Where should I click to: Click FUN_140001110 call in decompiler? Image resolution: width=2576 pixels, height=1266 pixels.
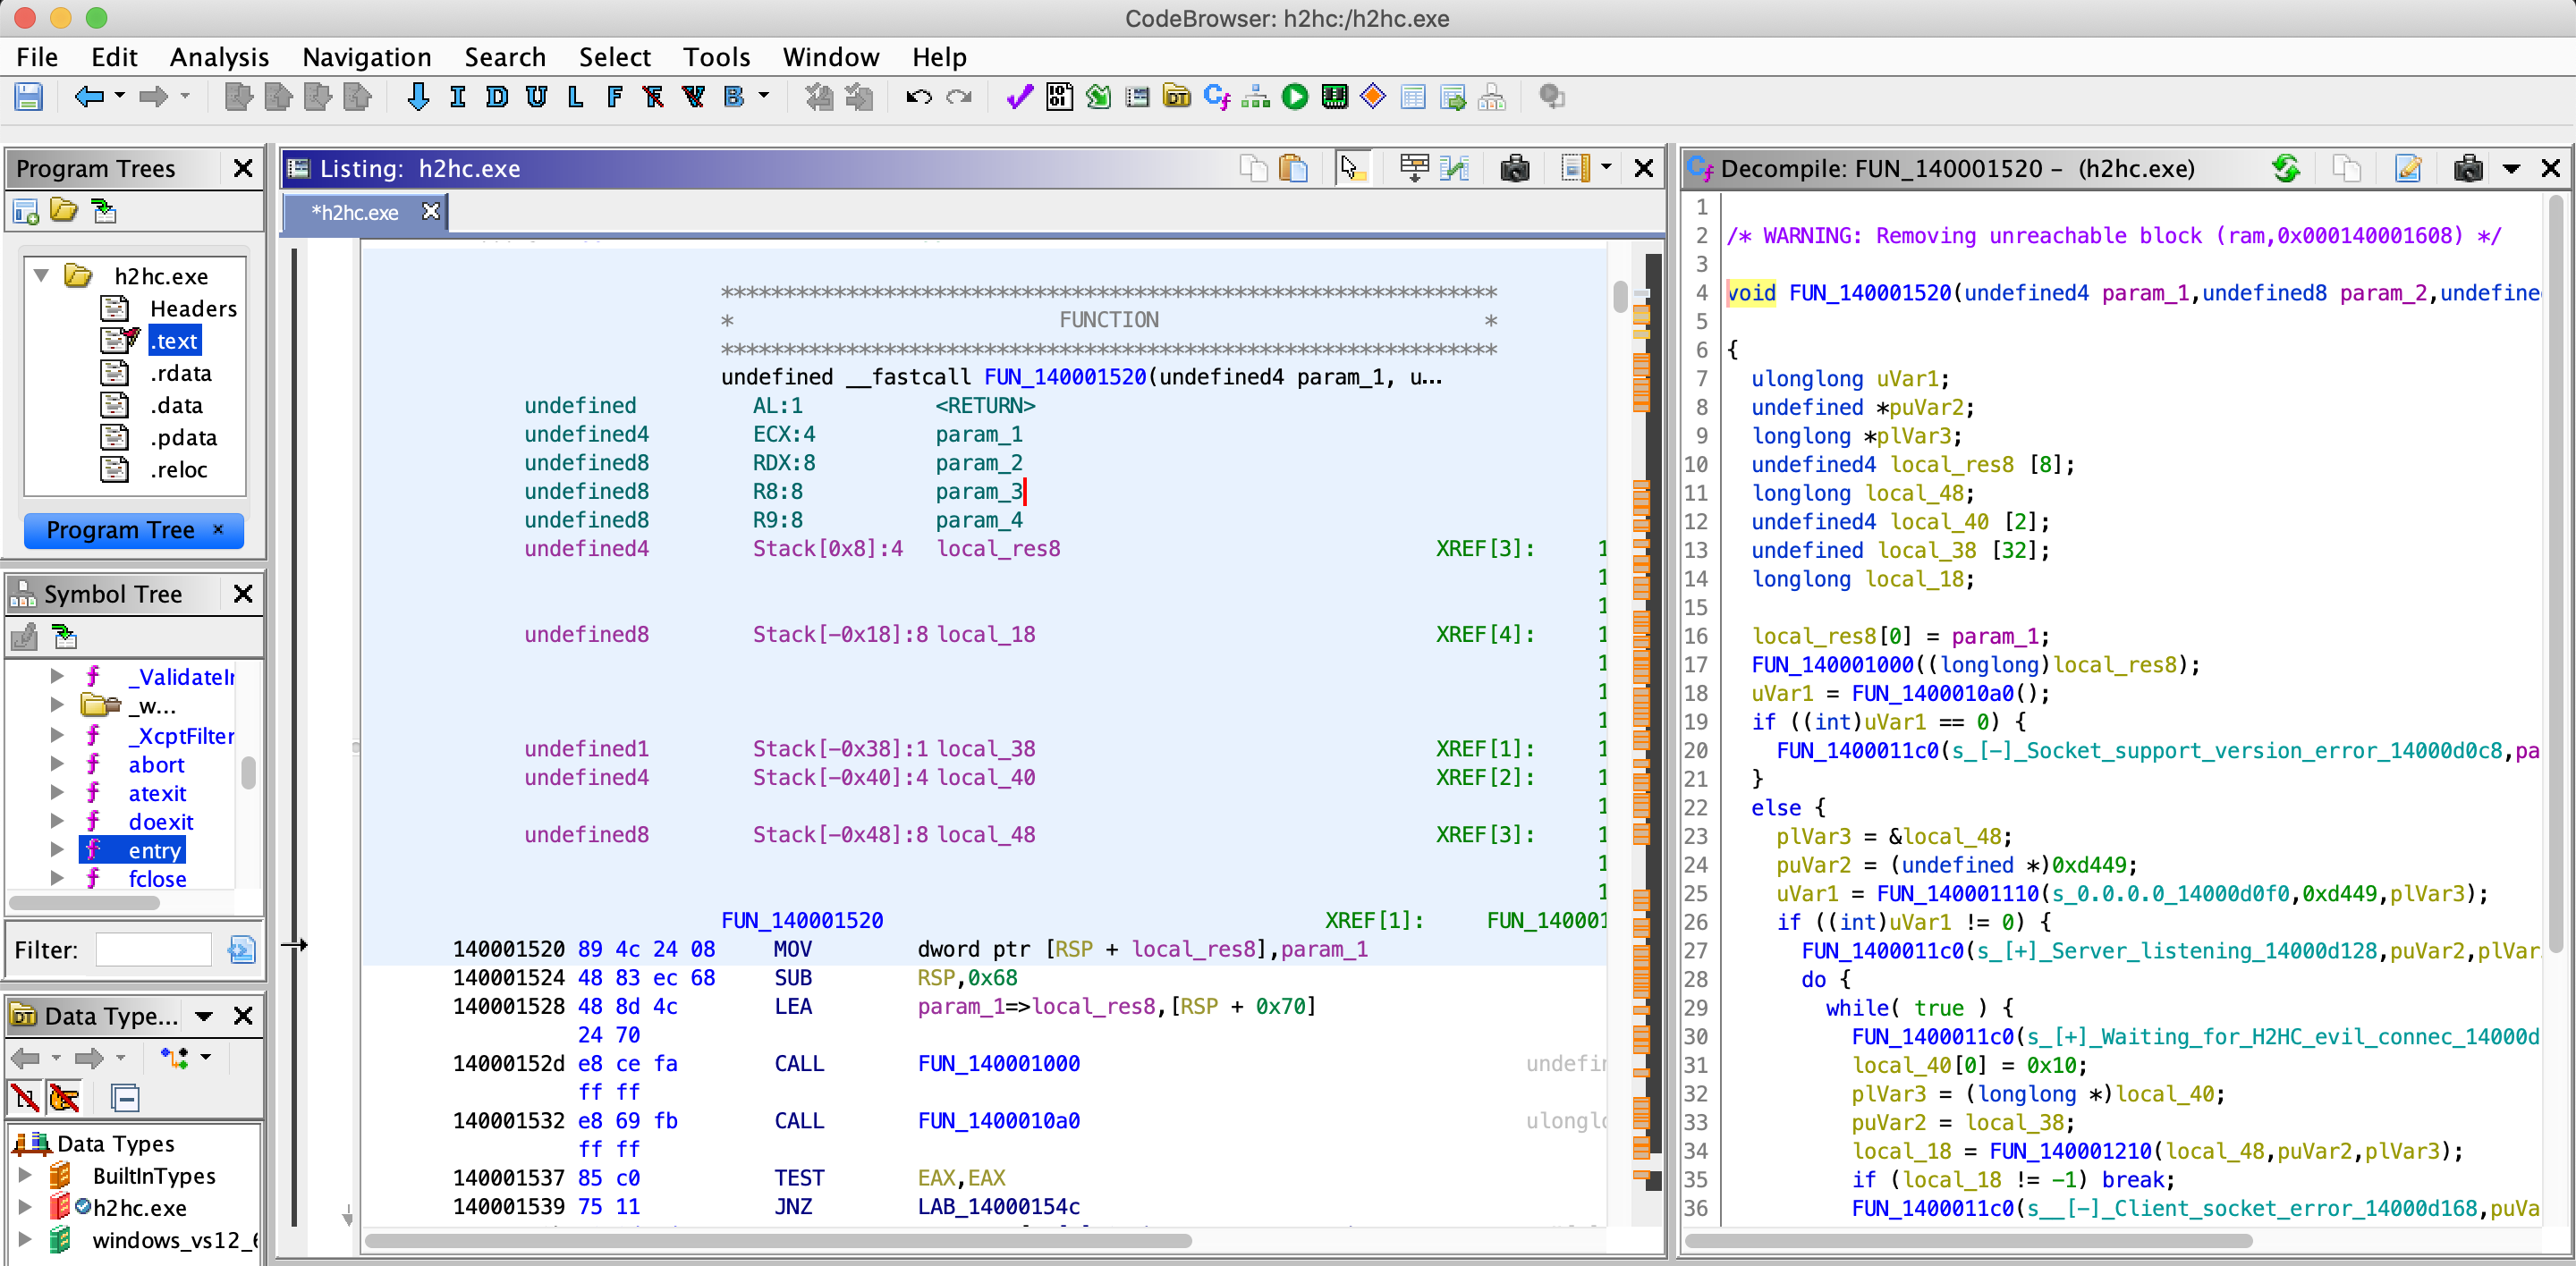click(x=1958, y=893)
